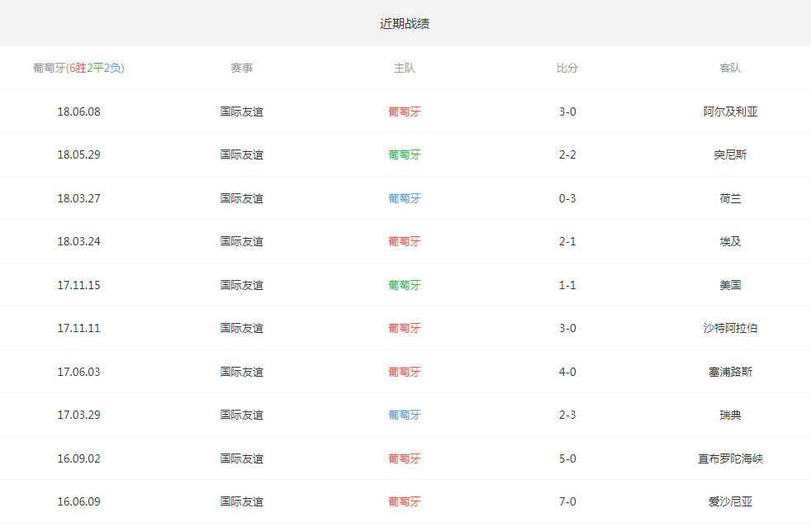Click 国际友谊 in the 18.05.29 row
The width and height of the screenshot is (811, 532).
241,154
